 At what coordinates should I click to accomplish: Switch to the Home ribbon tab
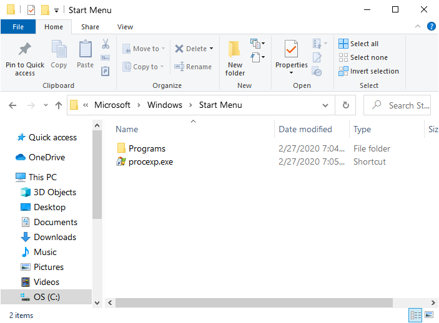pos(54,27)
